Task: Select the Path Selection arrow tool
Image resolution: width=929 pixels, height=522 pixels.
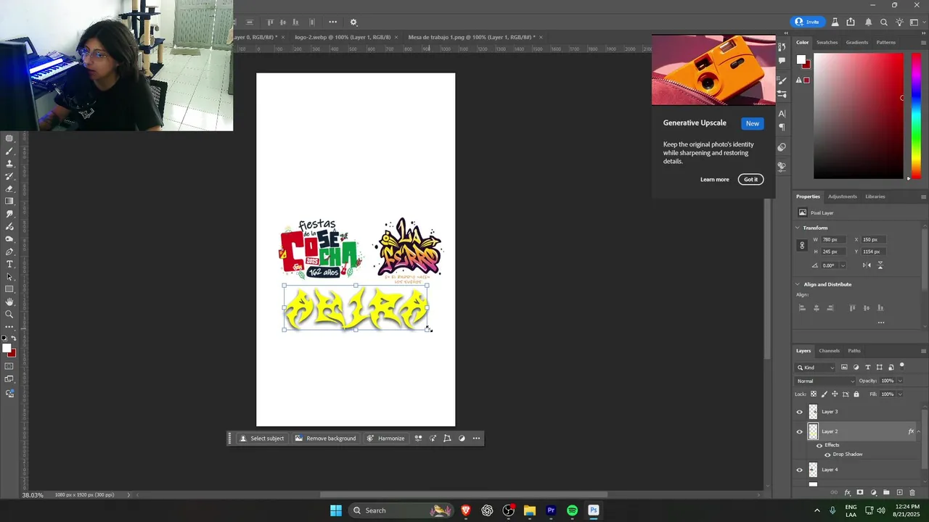Action: pos(9,277)
